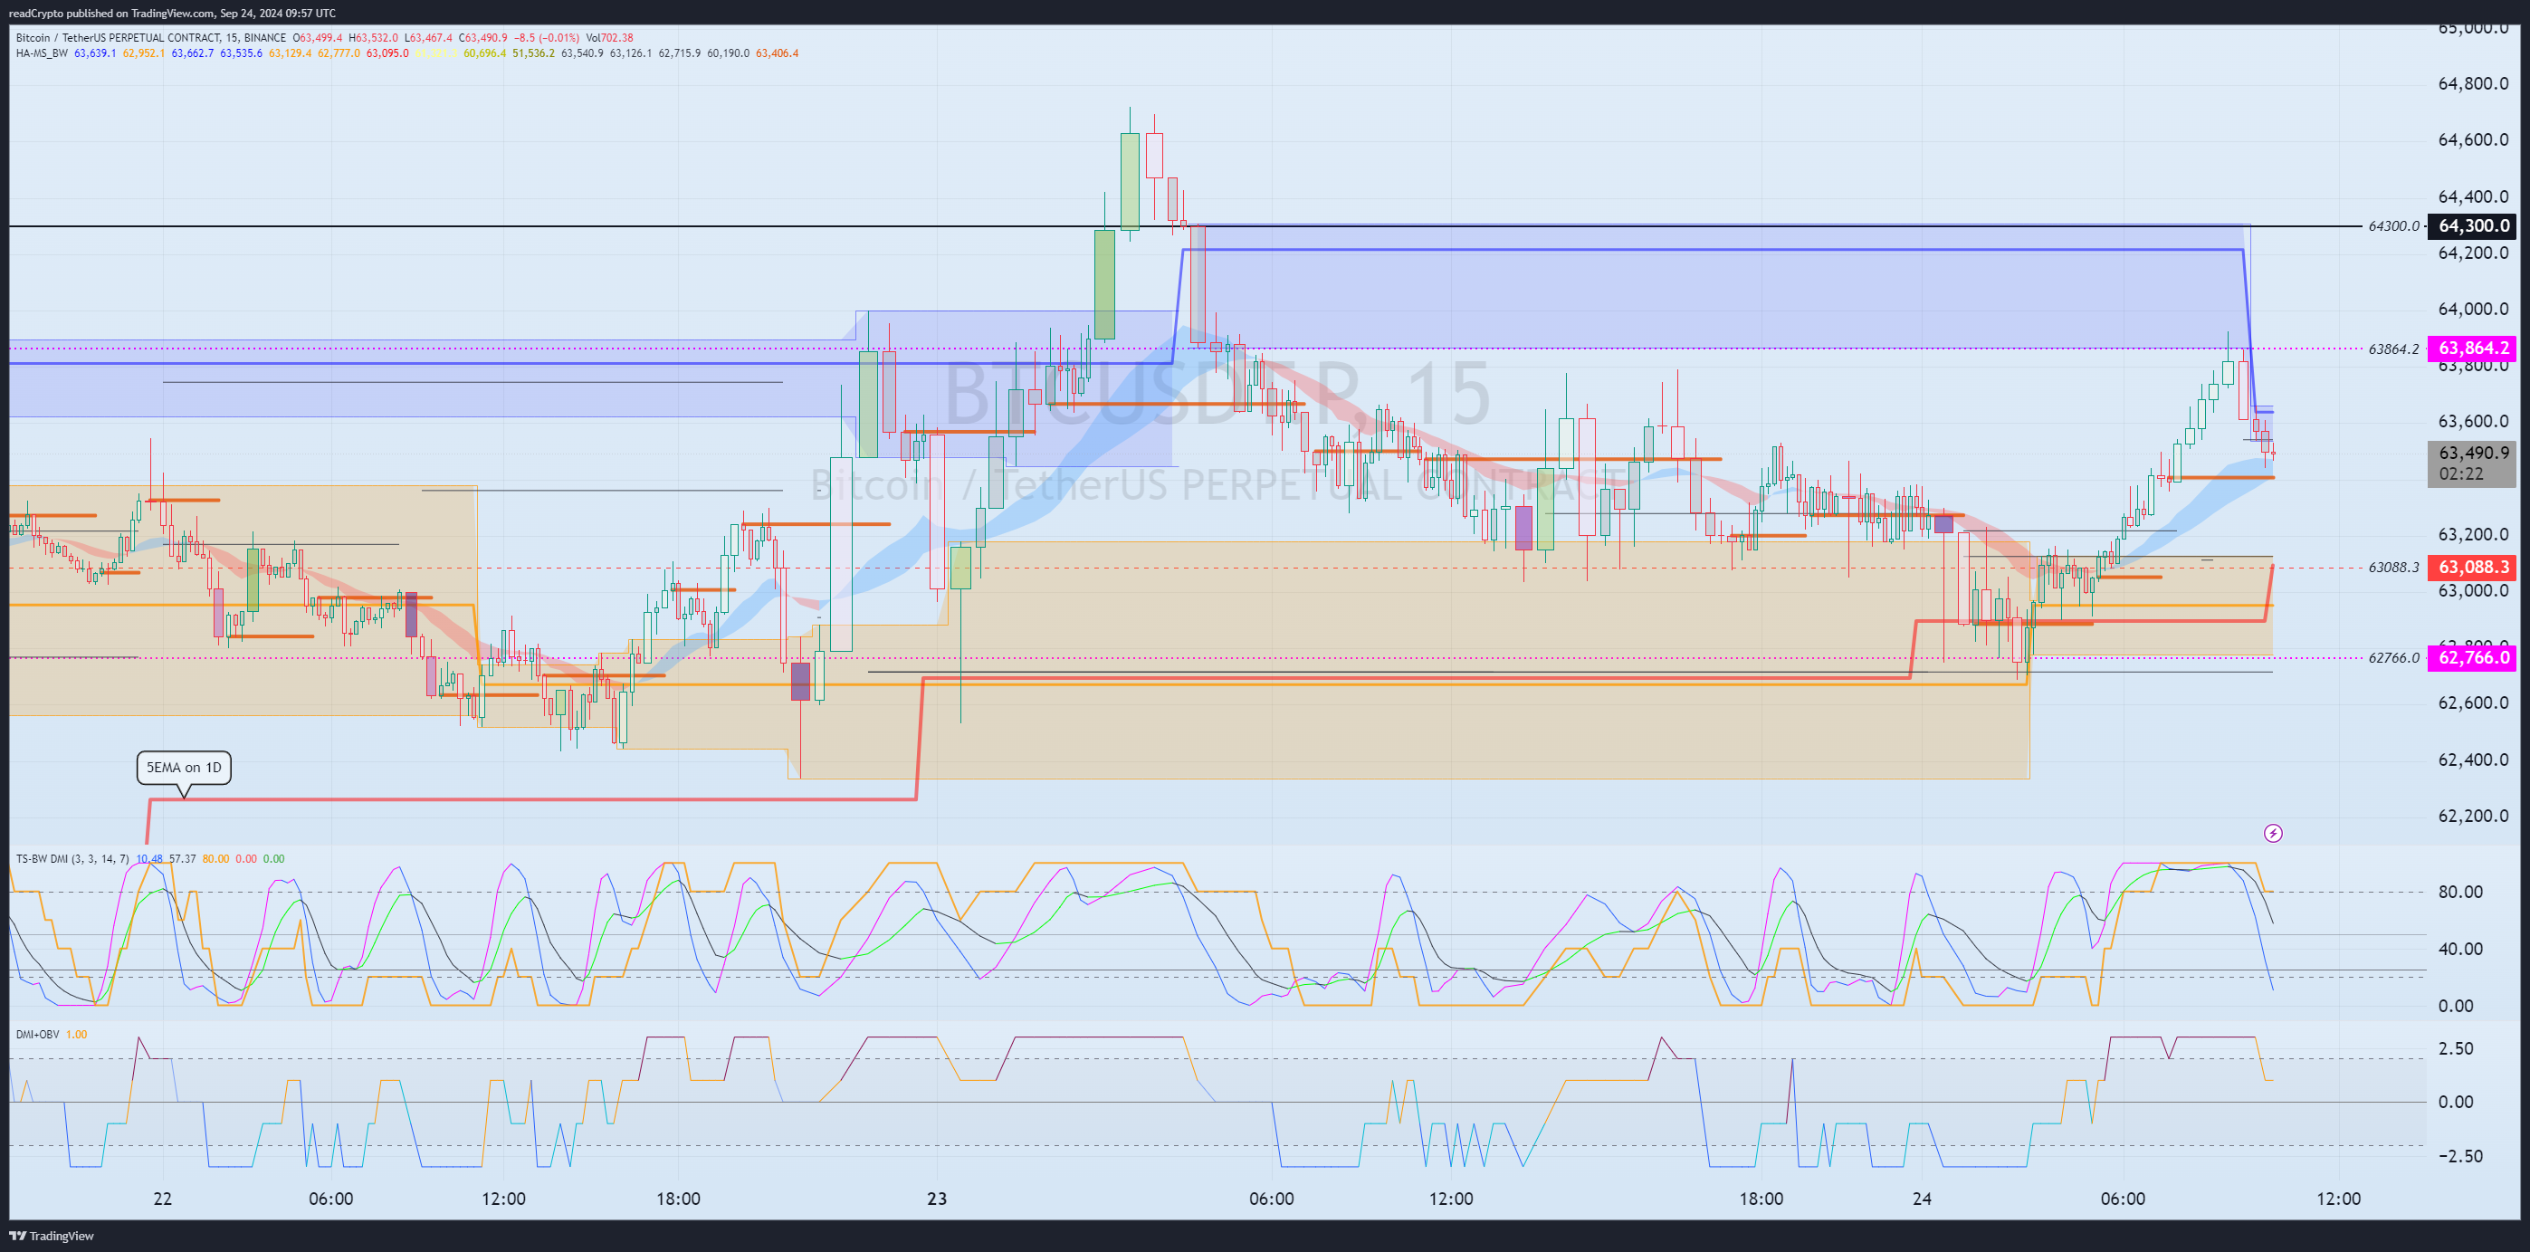
Task: Click the 24 date label on time axis
Action: [1922, 1199]
